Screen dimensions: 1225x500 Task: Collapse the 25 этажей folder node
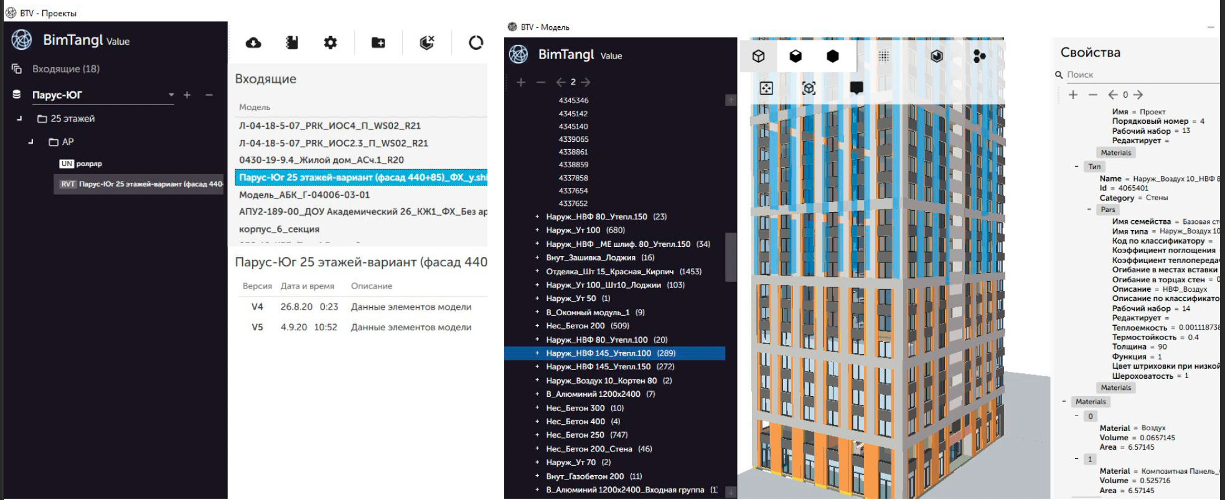[19, 118]
